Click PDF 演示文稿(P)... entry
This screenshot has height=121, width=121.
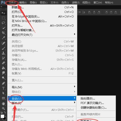[x=92, y=103]
